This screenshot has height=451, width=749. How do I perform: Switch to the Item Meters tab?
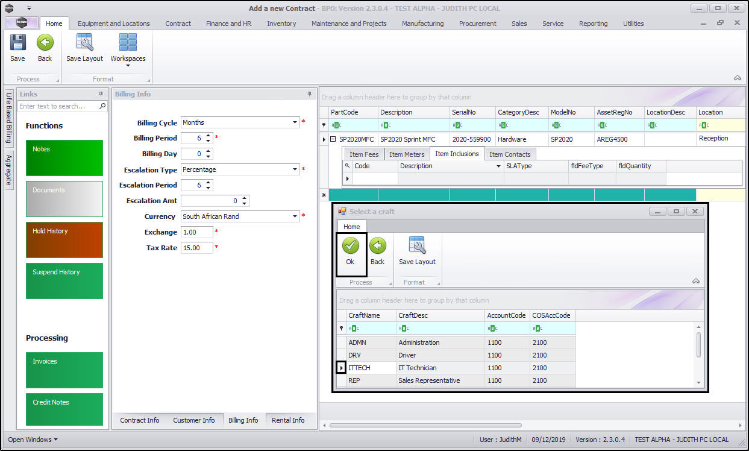(x=406, y=154)
